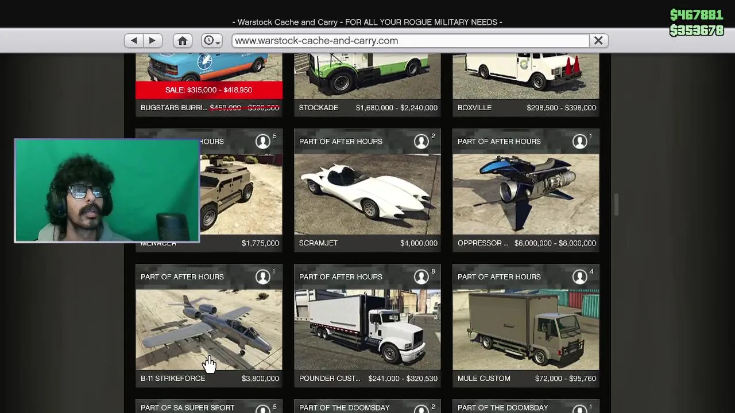Click the red SALE $315,000 - $418,950 banner

pos(209,90)
